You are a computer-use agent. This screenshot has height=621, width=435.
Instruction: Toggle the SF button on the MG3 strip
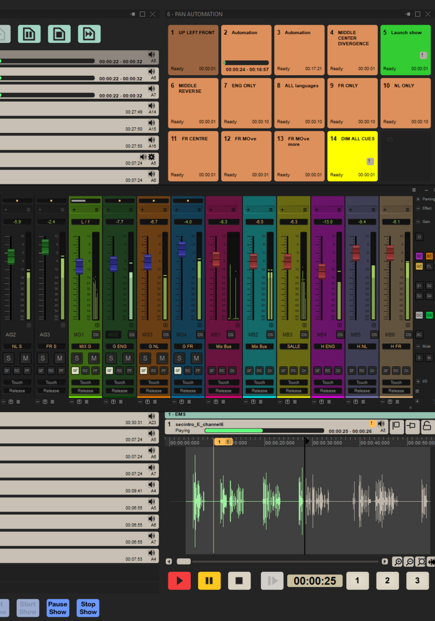point(143,371)
